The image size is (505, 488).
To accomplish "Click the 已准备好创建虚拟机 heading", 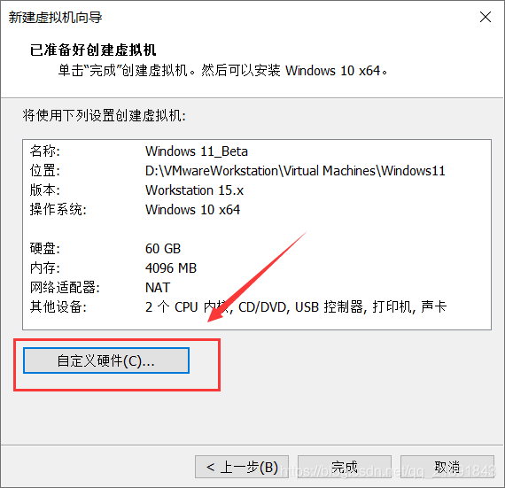I will point(93,50).
